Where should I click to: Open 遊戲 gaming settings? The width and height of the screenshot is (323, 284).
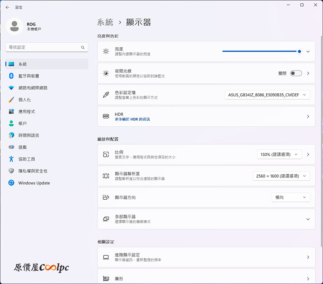click(22, 147)
